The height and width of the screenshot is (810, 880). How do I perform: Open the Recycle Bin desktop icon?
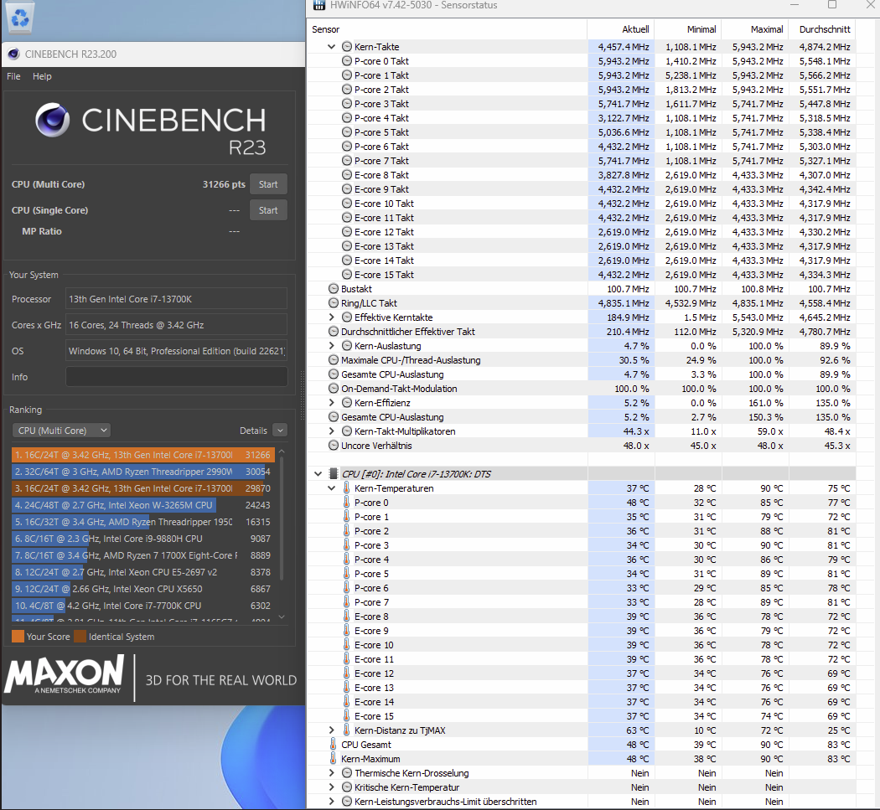click(x=20, y=18)
